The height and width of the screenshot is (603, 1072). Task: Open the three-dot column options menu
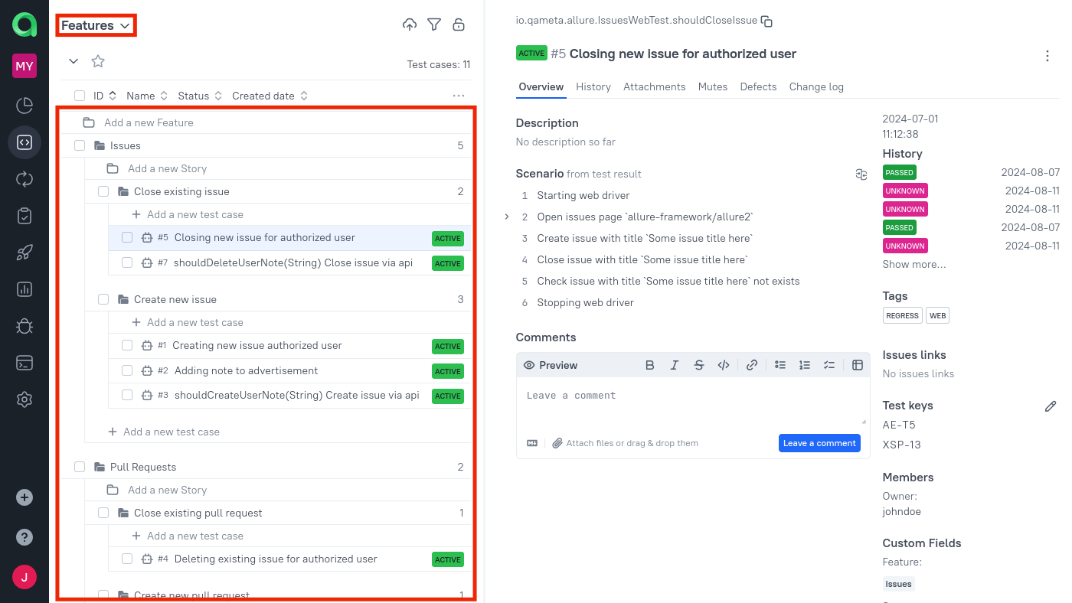[459, 96]
